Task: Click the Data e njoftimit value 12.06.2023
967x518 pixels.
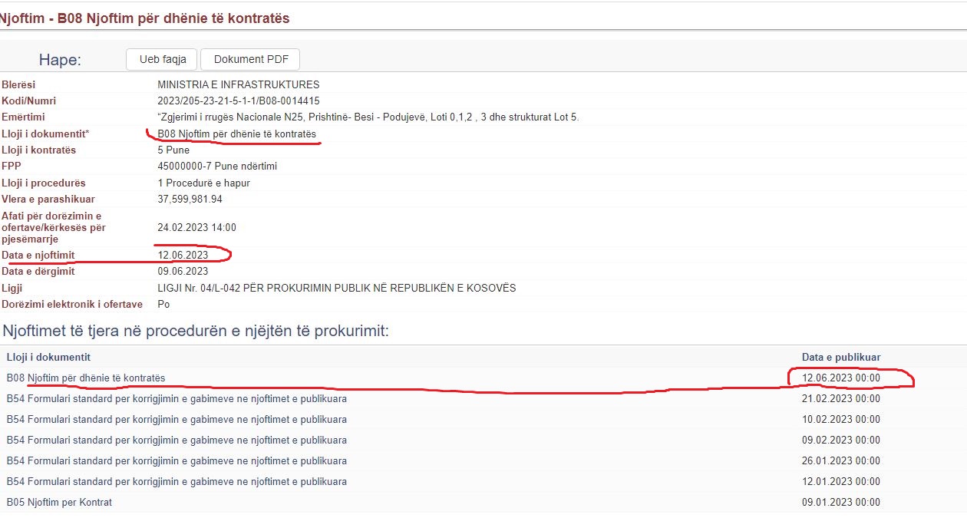Action: tap(183, 256)
